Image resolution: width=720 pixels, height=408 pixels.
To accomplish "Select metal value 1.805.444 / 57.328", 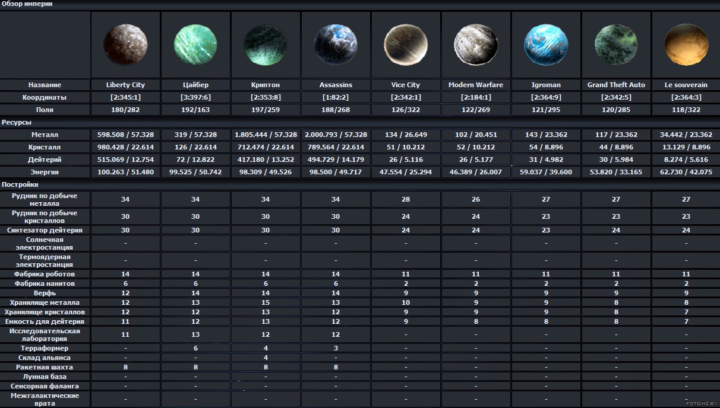I will coord(266,135).
